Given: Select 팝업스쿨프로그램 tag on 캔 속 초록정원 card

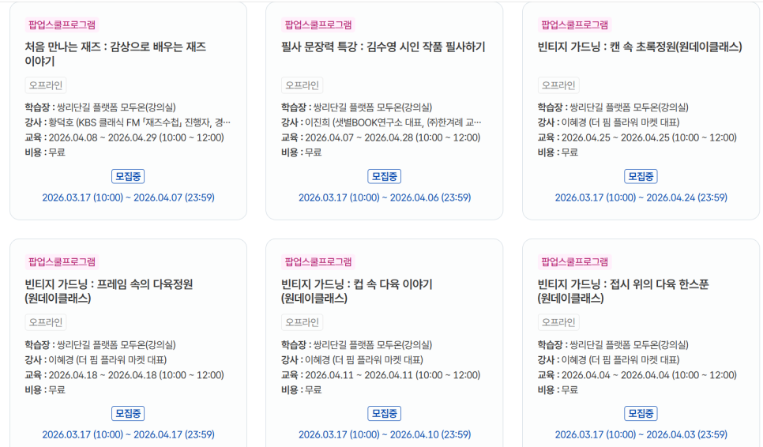Looking at the screenshot, I should click(x=574, y=25).
